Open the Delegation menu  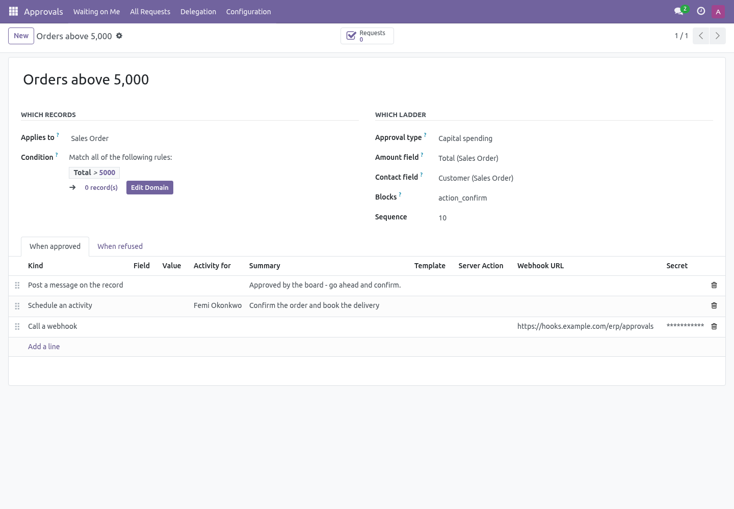198,12
